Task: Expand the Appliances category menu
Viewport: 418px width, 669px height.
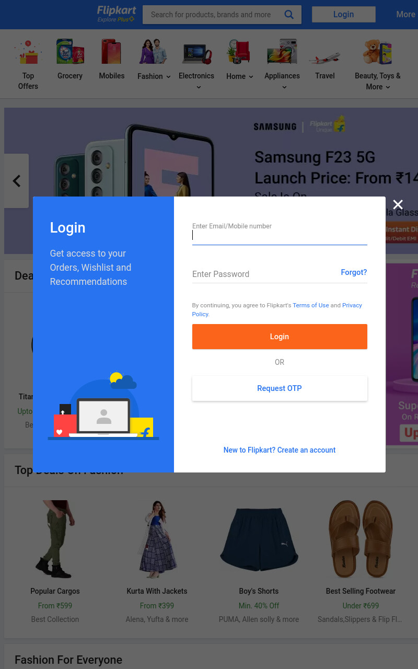Action: coord(282,81)
